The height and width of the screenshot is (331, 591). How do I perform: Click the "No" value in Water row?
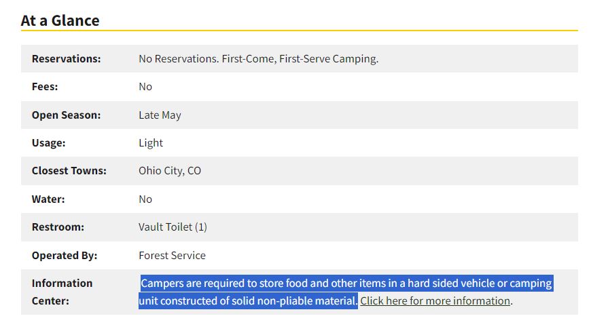145,199
